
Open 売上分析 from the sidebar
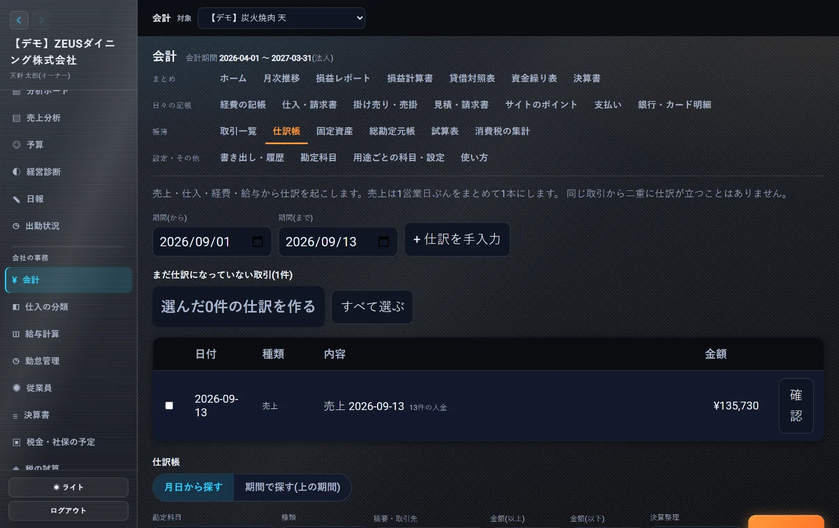pyautogui.click(x=68, y=118)
